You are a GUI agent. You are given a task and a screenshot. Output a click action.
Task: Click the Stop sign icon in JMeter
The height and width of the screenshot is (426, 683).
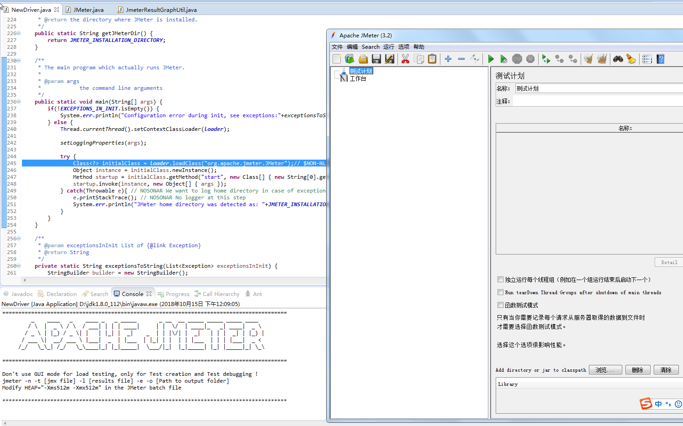[517, 59]
